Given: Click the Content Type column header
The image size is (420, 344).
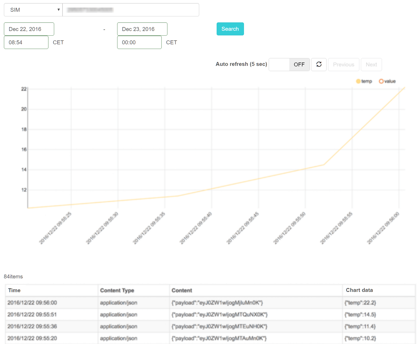Looking at the screenshot, I should click(117, 290).
